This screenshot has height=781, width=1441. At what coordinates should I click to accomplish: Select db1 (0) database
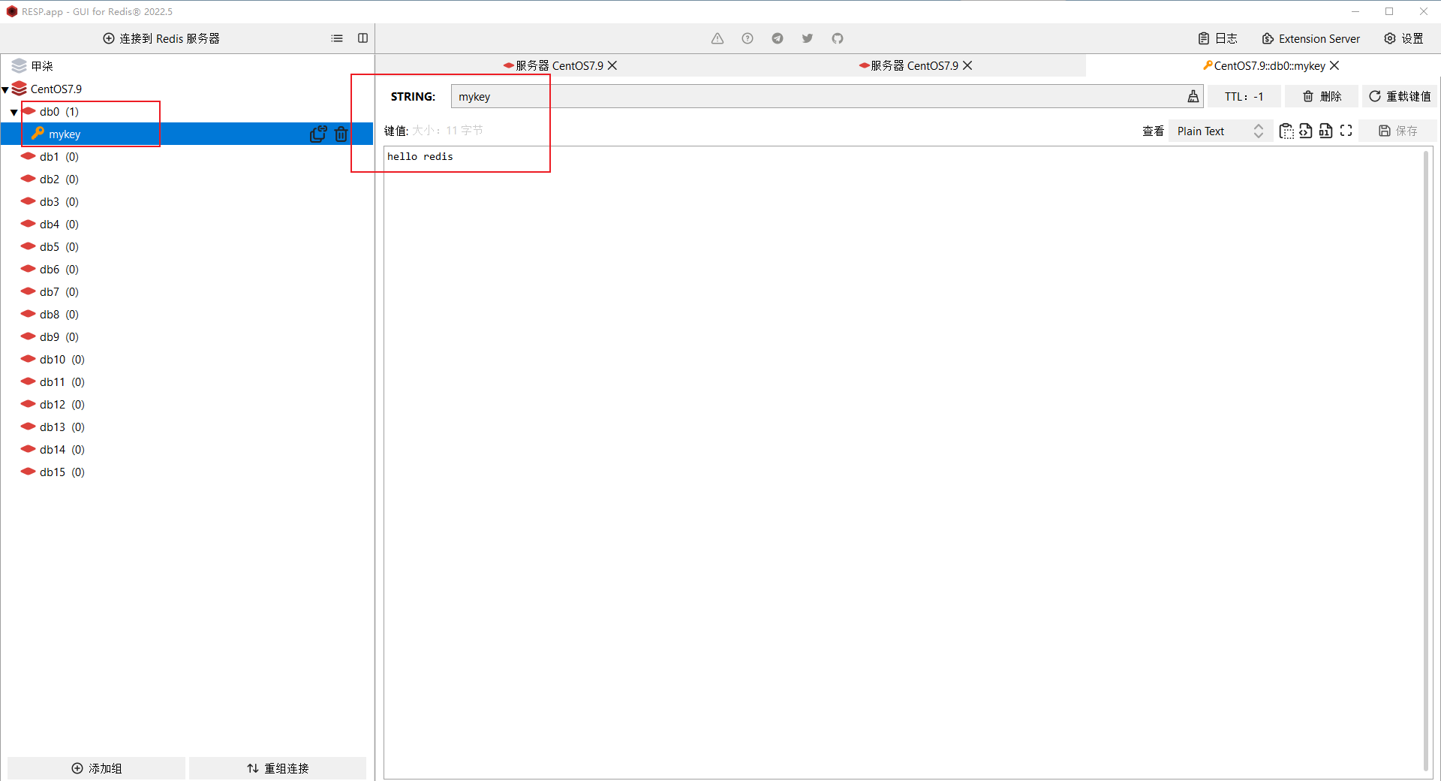pos(59,156)
